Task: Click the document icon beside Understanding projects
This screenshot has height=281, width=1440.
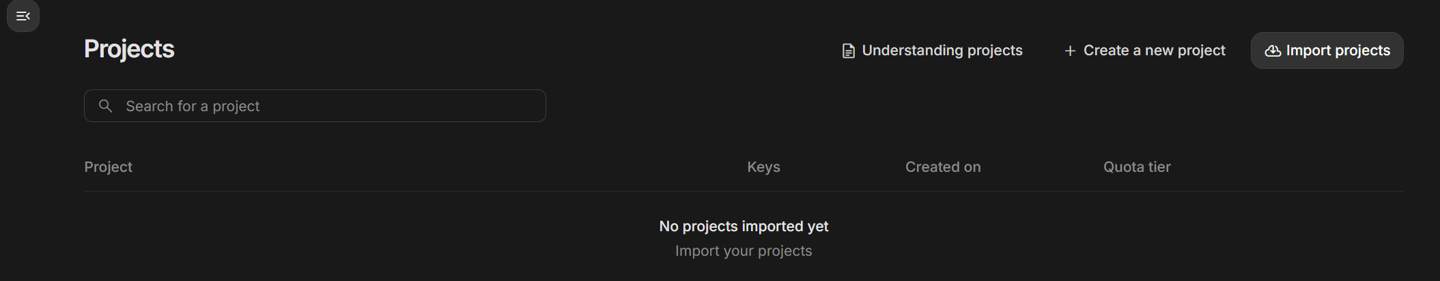Action: 848,51
